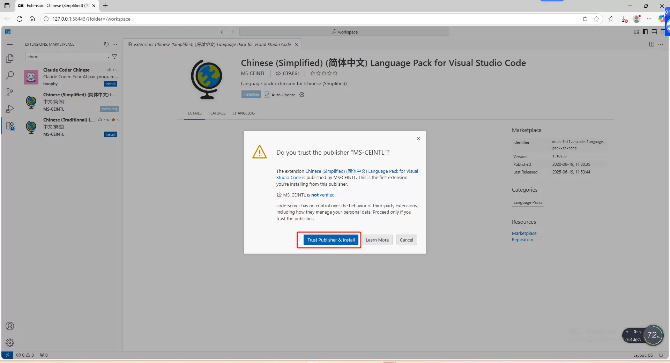Open the extensions filter dropdown
The height and width of the screenshot is (363, 670).
click(114, 57)
